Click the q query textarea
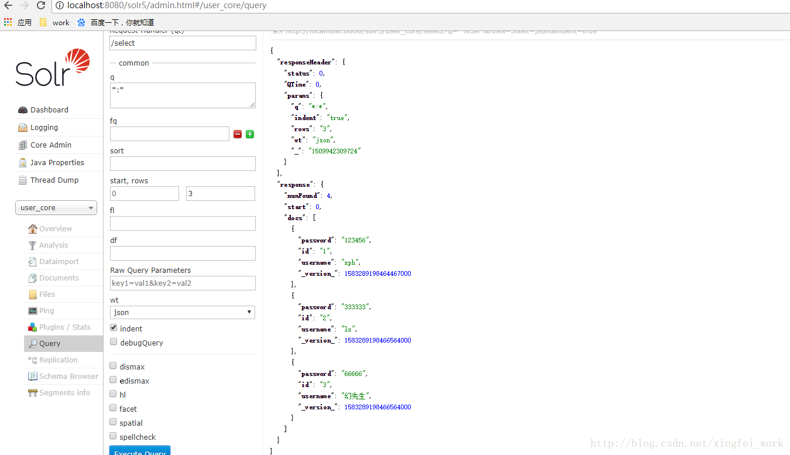Viewport: 790px width, 455px height. coord(183,95)
